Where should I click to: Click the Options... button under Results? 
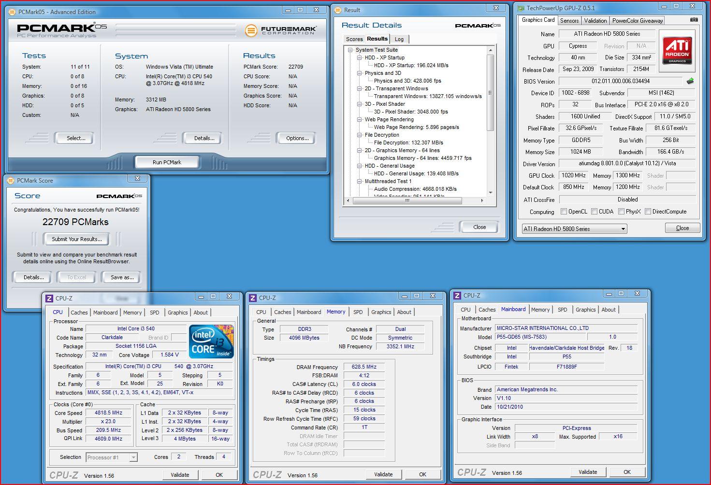point(297,138)
